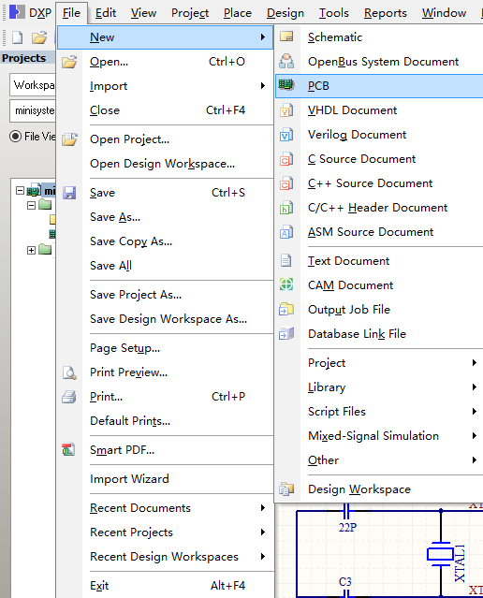The width and height of the screenshot is (483, 598).
Task: Select the File View radio button
Action: point(15,136)
